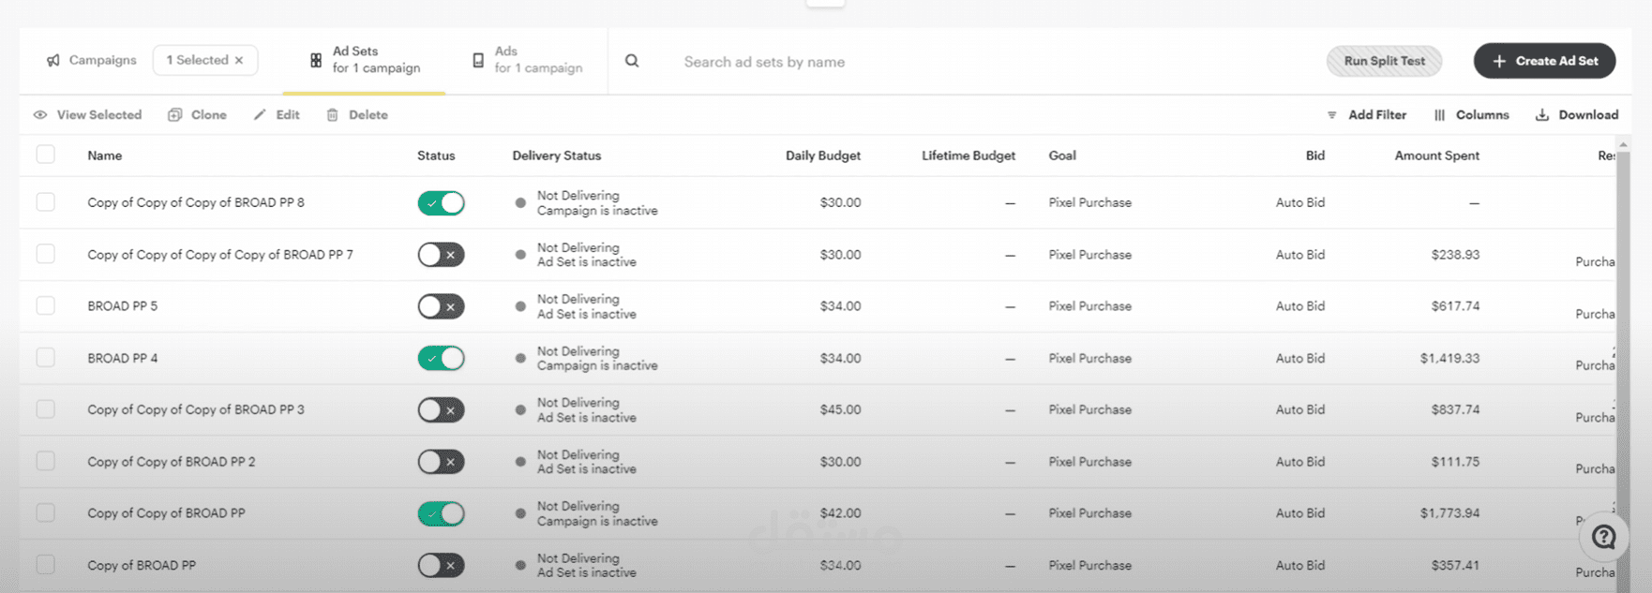
Task: Click the Delete trash icon
Action: 332,115
